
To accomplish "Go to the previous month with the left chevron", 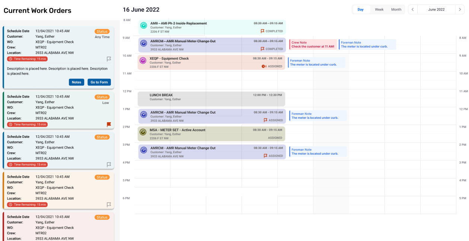I will [x=413, y=10].
